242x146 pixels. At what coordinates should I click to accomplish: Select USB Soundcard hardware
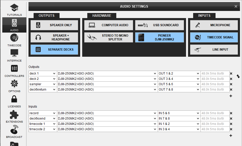(160, 25)
